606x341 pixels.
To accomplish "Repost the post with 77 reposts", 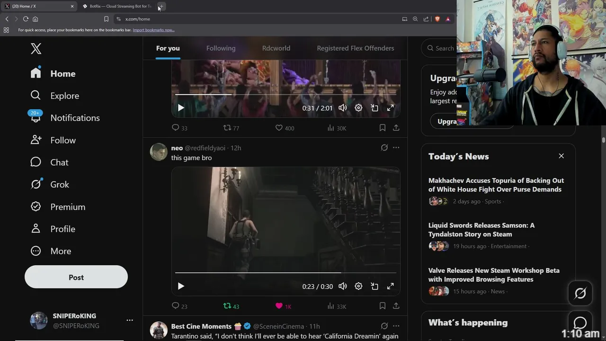I will coord(231,128).
